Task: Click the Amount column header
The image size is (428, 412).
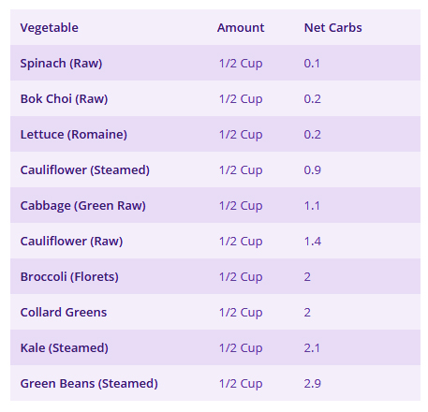Action: pos(241,28)
